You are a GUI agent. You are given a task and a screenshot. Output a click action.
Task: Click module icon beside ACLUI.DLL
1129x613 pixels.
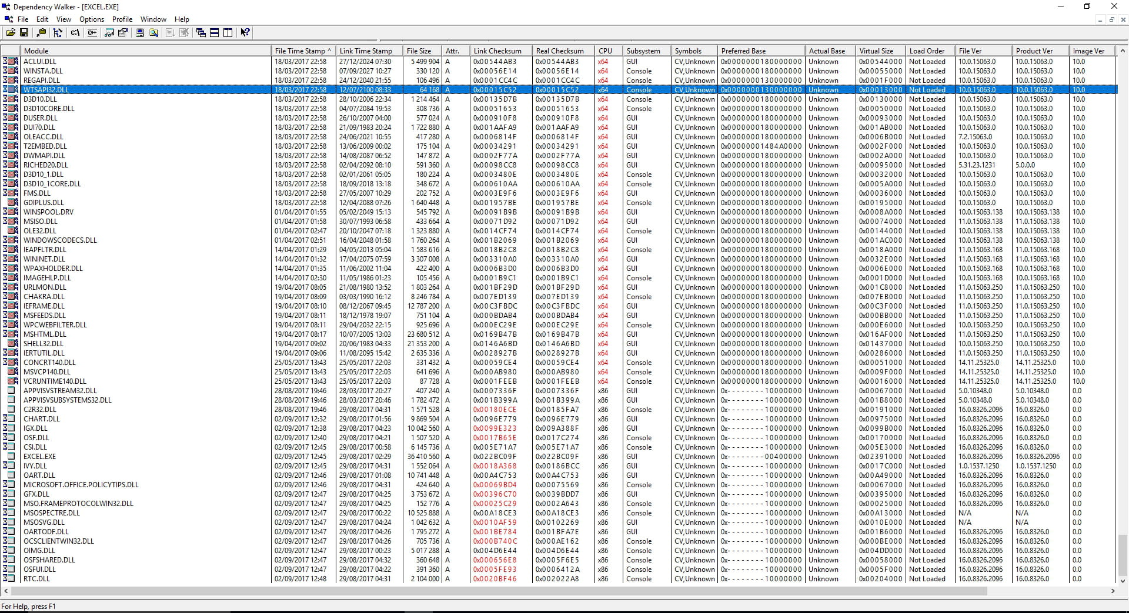click(10, 61)
